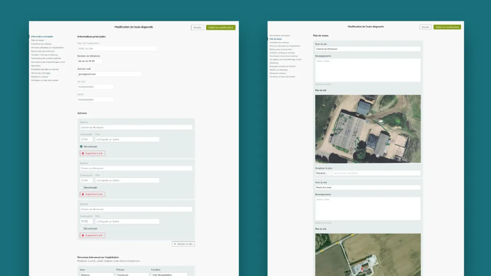Set second address as Site principal
The height and width of the screenshot is (276, 491).
[81, 187]
